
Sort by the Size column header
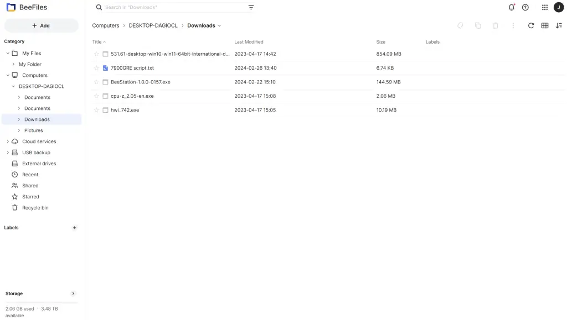[x=381, y=42]
